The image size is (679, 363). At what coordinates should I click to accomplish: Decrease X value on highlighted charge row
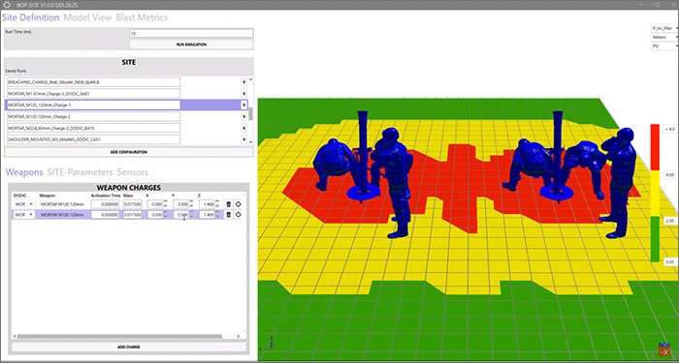click(166, 217)
